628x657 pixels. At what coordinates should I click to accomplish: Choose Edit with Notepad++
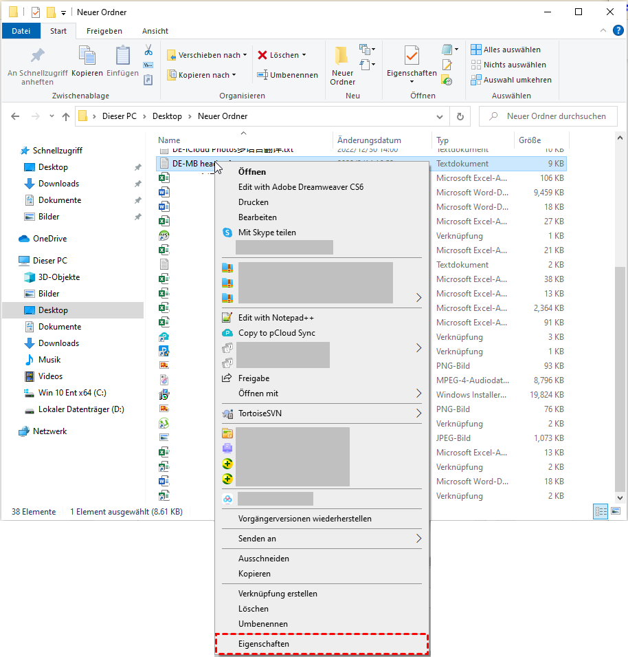click(322, 318)
